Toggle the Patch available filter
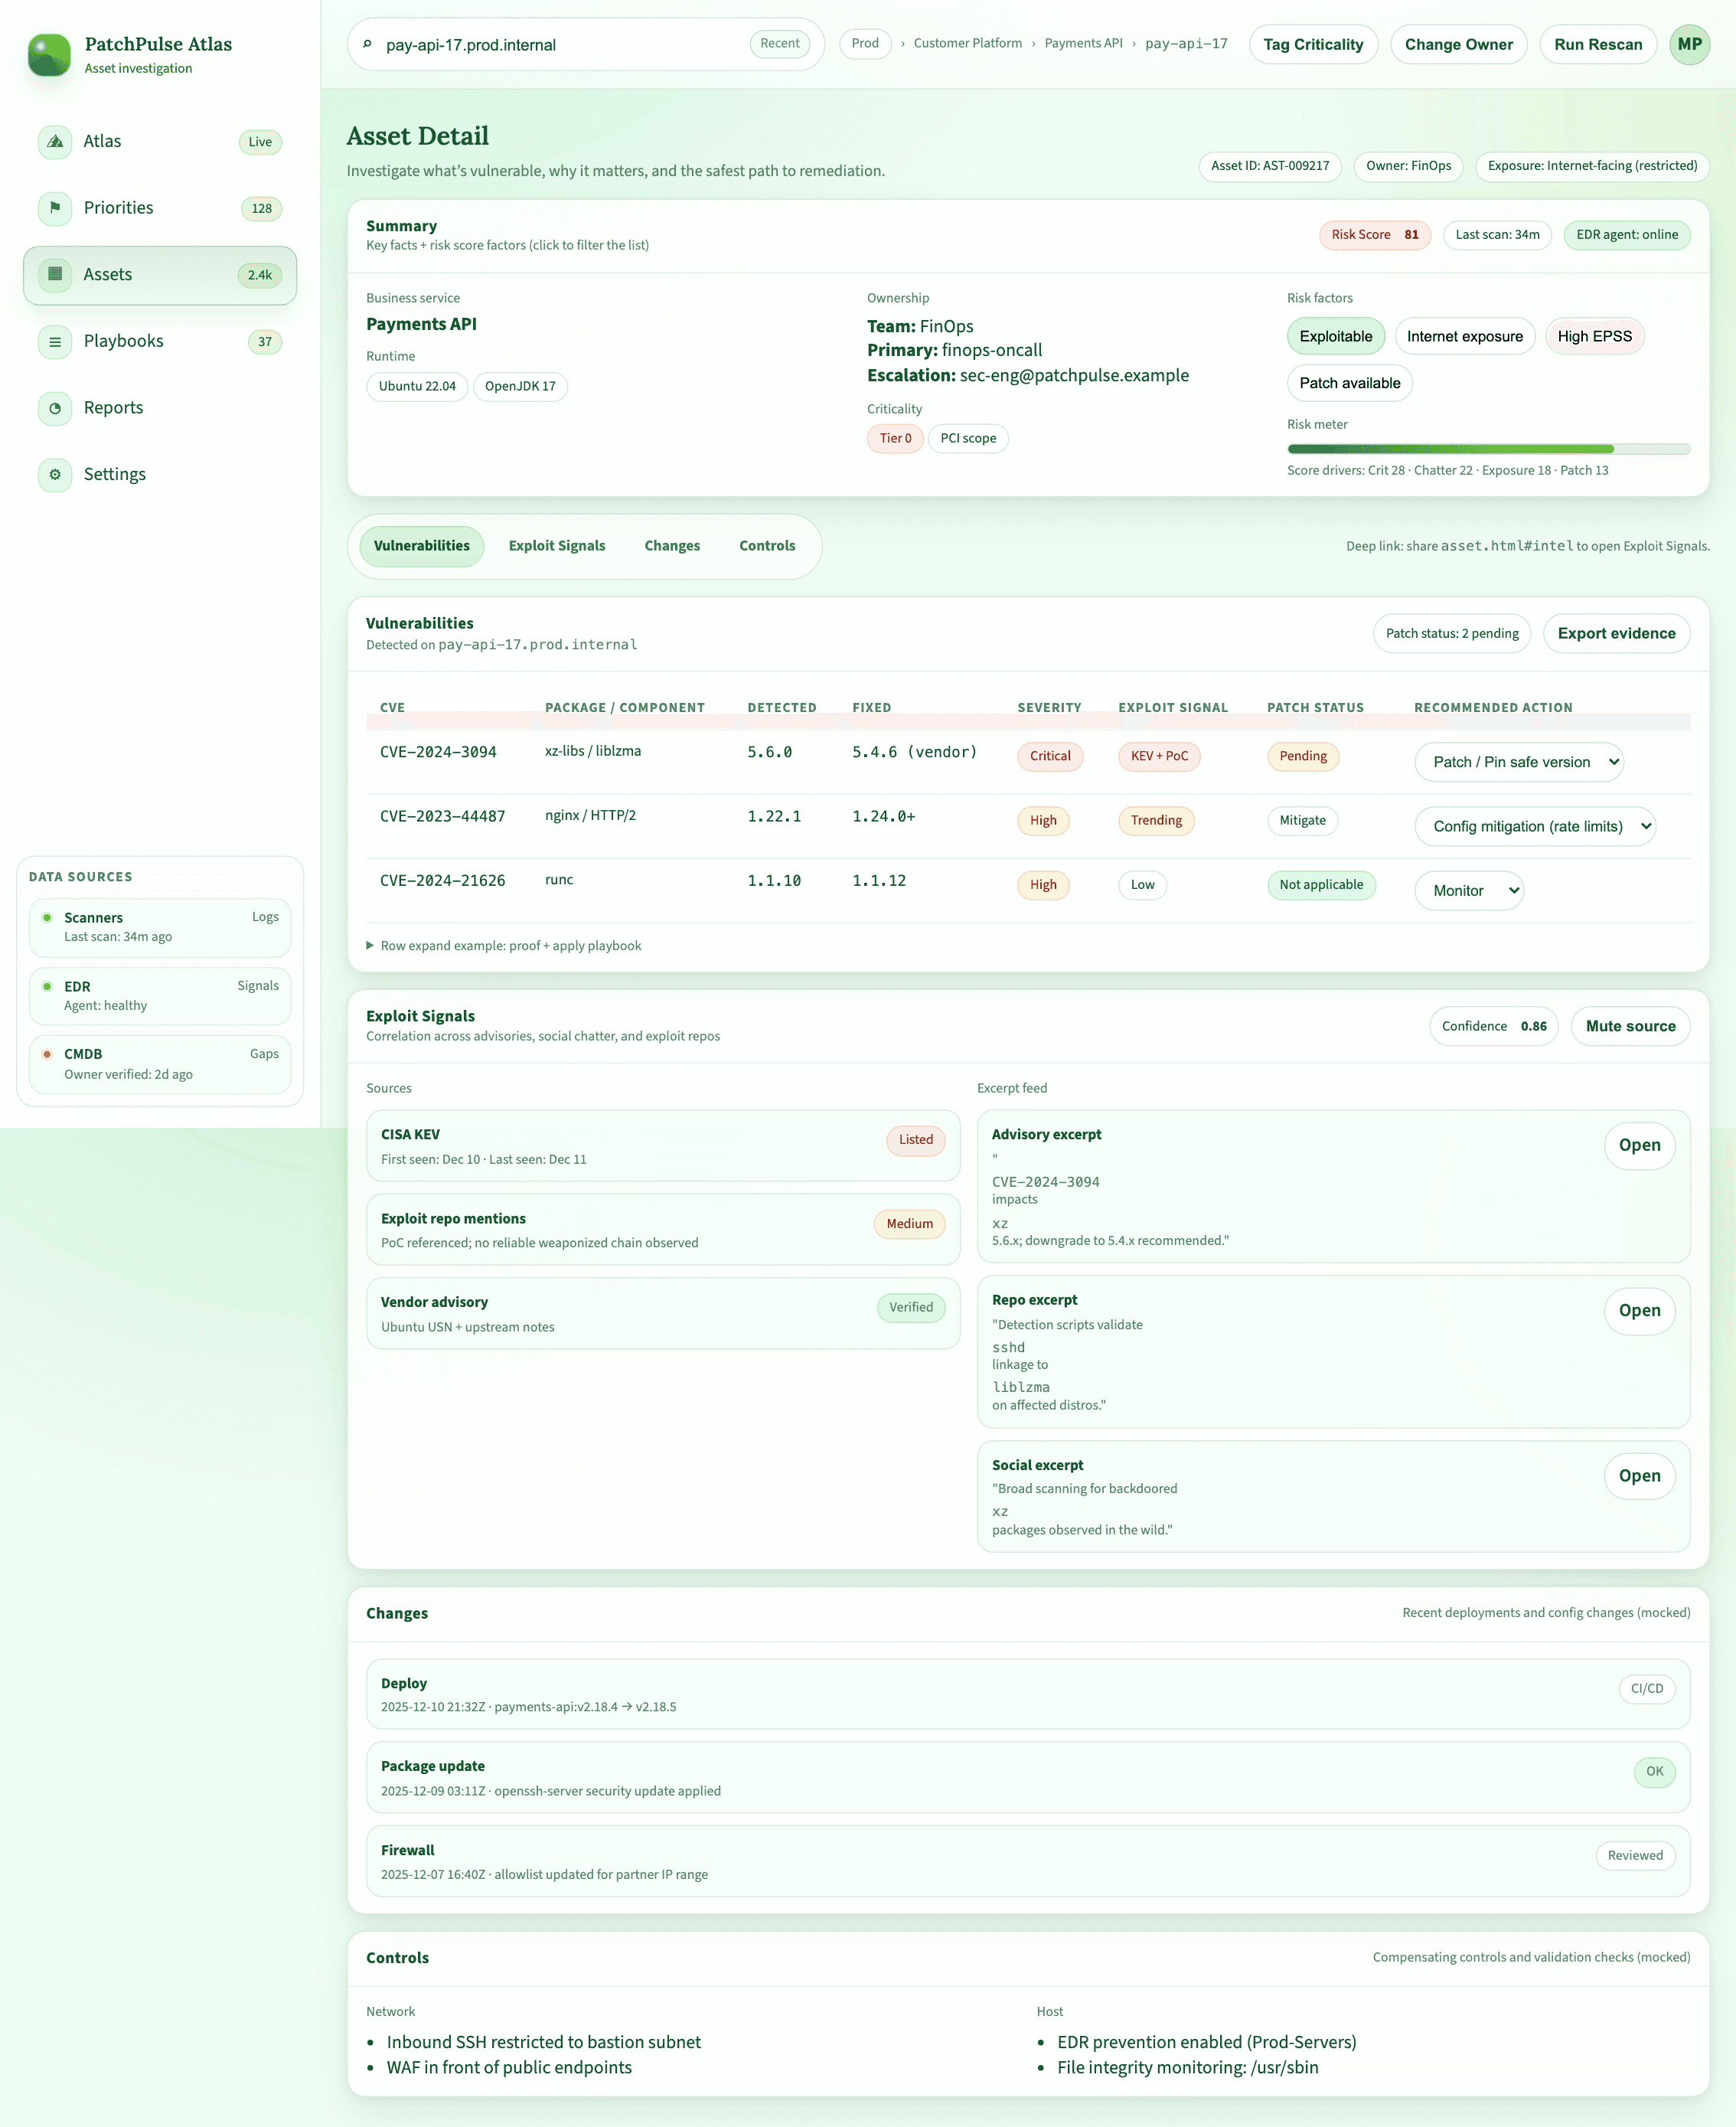 [x=1349, y=383]
